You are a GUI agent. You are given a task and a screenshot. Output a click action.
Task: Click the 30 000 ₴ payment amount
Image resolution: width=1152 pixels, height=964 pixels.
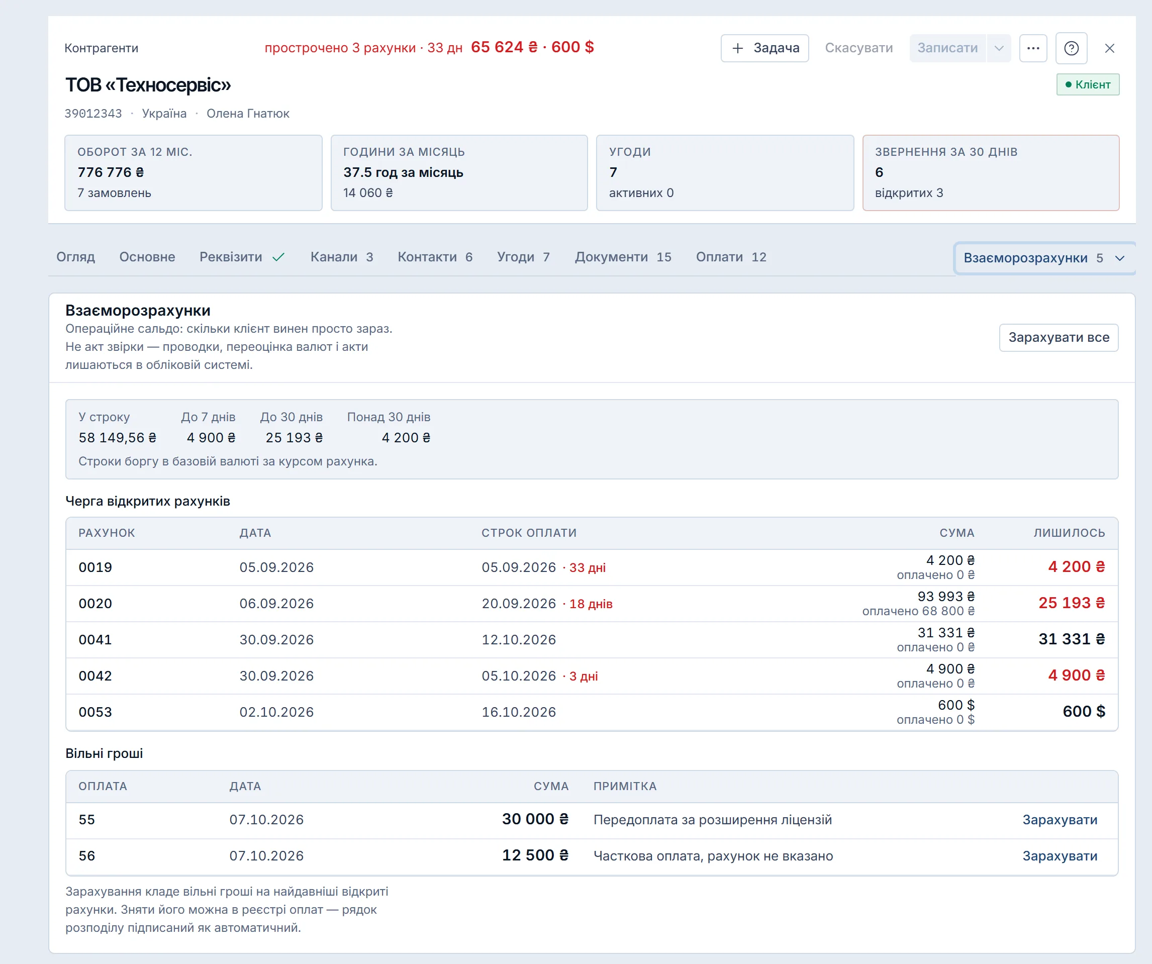tap(535, 819)
